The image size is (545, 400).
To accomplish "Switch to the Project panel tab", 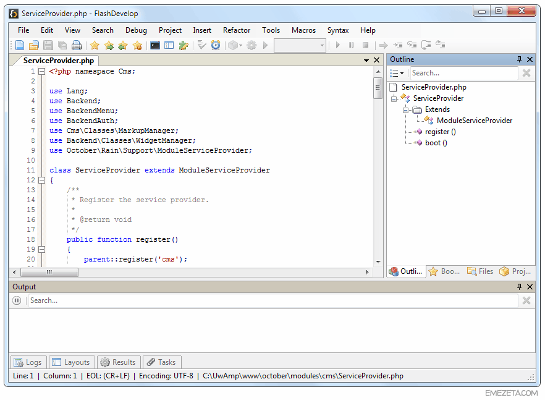I will (515, 271).
